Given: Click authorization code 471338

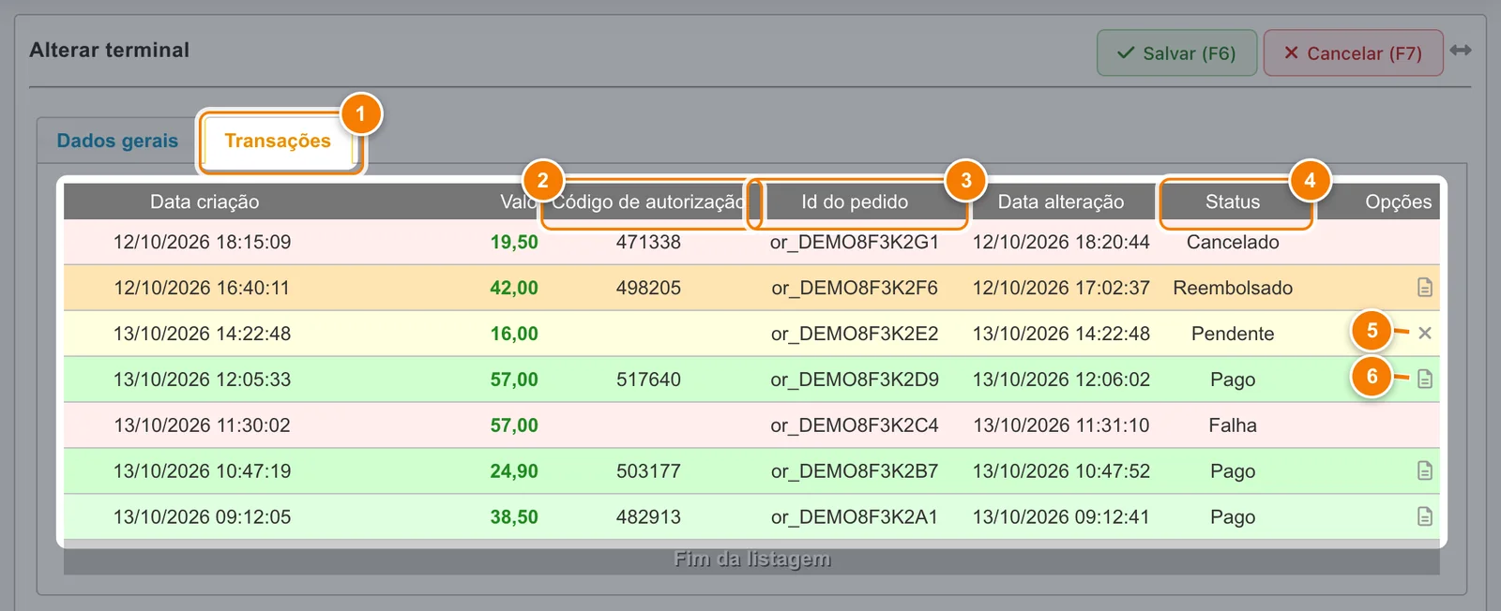Looking at the screenshot, I should (648, 242).
